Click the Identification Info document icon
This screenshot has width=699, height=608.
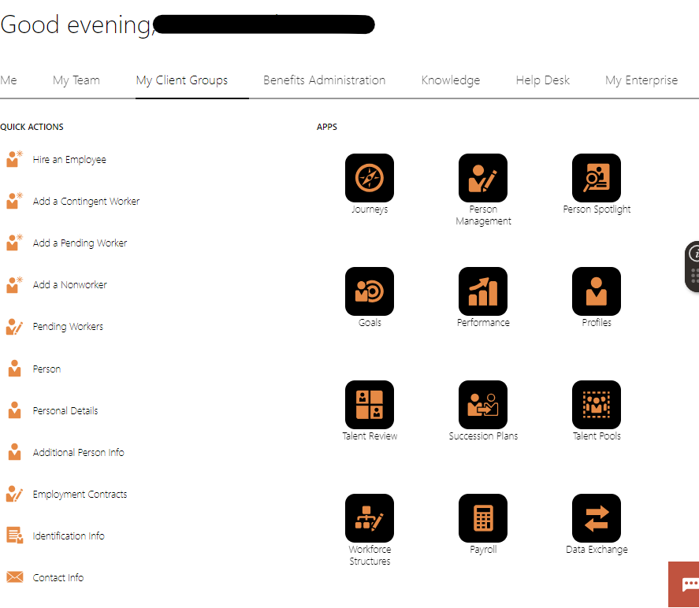coord(14,536)
